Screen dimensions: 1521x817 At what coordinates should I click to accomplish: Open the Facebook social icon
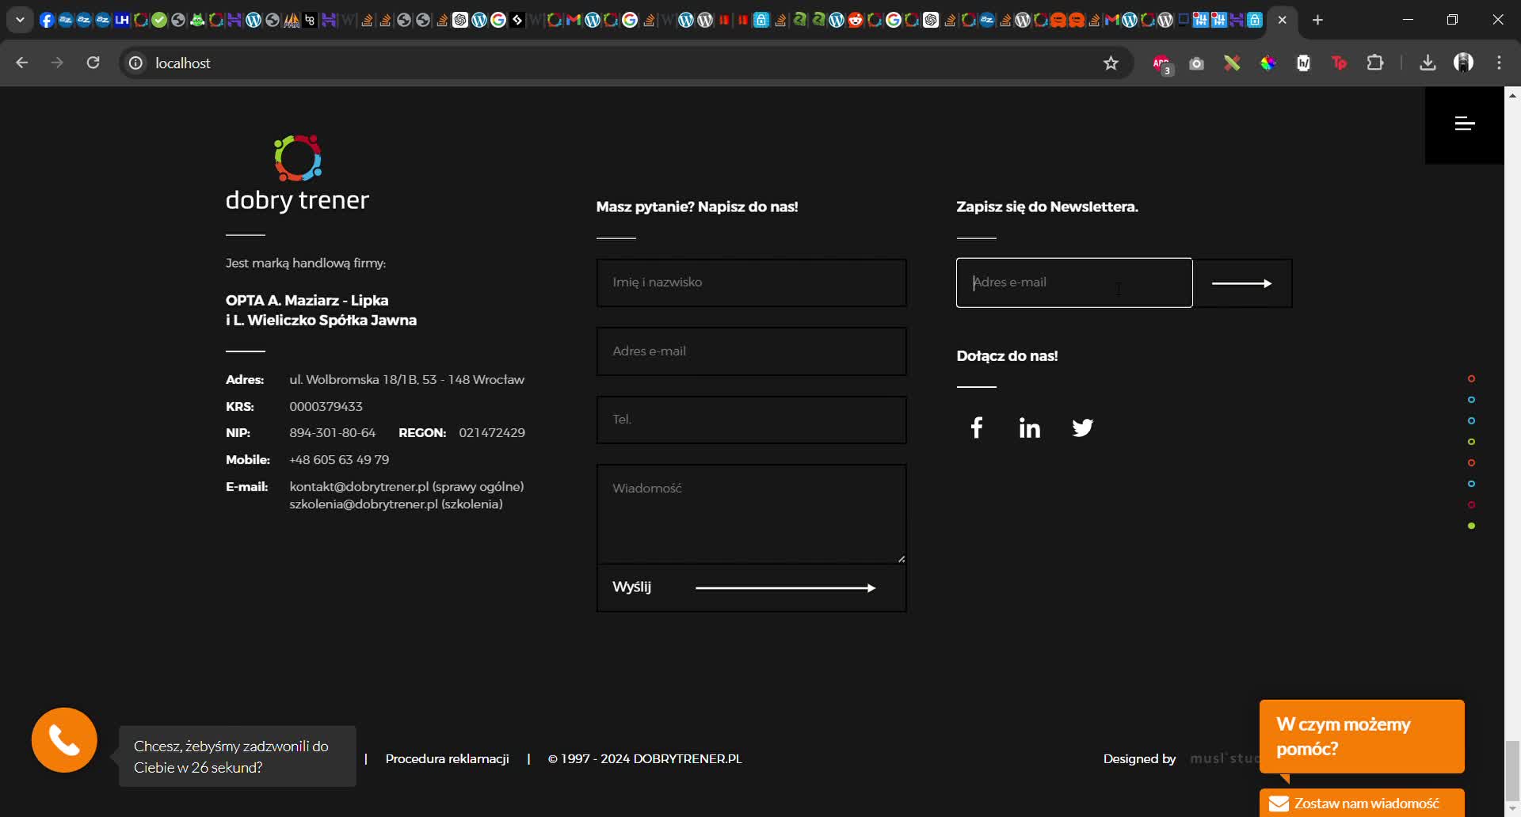(976, 427)
